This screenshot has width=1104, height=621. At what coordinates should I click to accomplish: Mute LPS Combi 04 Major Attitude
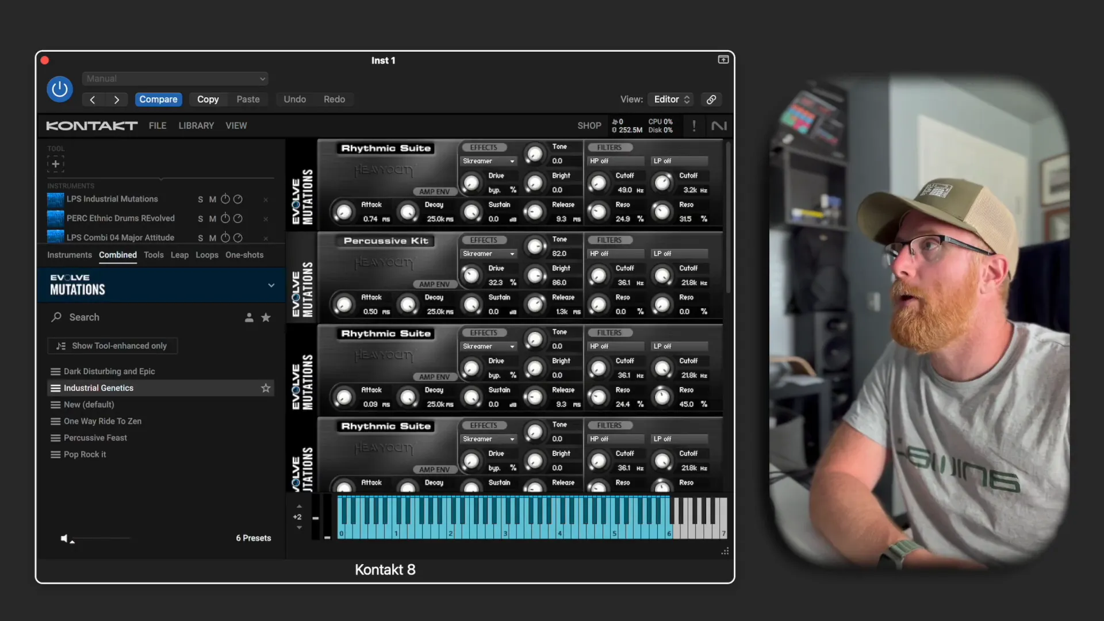pos(213,238)
